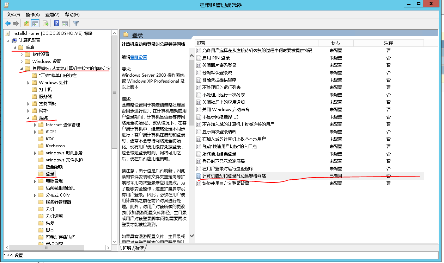Select the 启用 PIN 登录 policy
This screenshot has height=263, width=444.
(x=216, y=58)
